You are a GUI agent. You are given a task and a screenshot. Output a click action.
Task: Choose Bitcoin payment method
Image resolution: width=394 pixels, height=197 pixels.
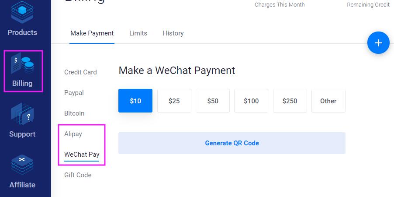coord(74,113)
